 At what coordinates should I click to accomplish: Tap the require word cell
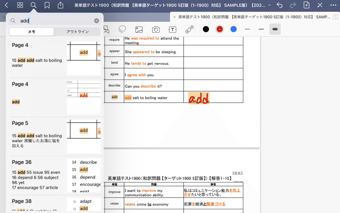[x=114, y=40]
